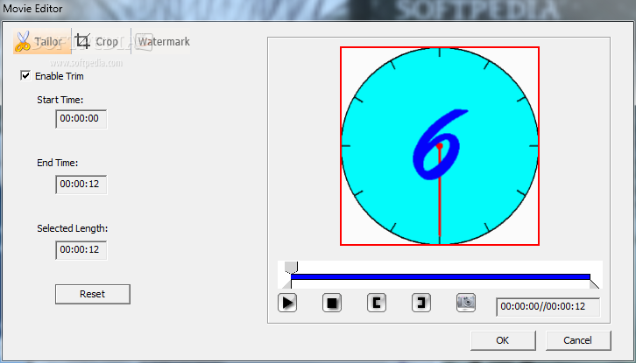Click the 00:00:00//00:00:12 time display
This screenshot has width=636, height=363.
pos(548,307)
